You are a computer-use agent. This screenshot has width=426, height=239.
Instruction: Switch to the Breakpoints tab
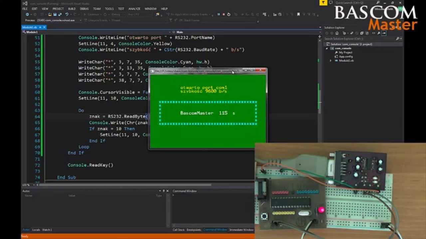pos(194,230)
